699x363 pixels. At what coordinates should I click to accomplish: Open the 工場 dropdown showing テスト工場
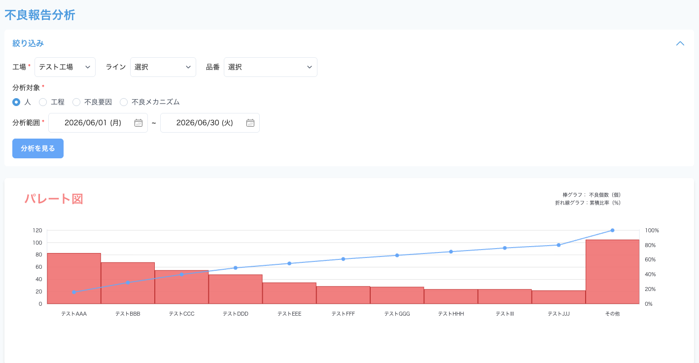pos(65,67)
